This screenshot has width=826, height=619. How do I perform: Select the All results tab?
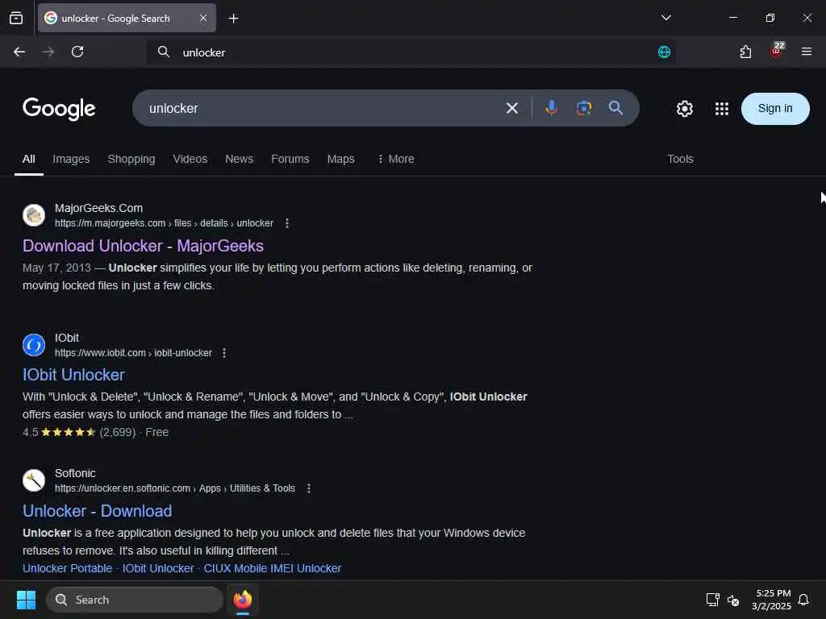point(28,159)
